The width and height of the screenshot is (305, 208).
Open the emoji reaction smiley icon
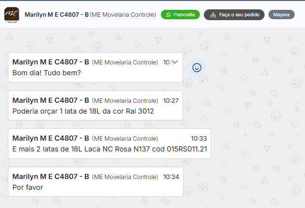point(196,68)
